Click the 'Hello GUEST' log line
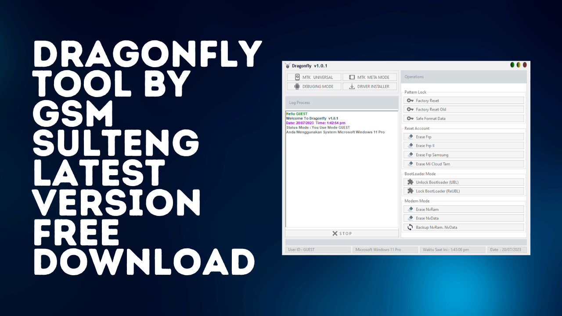562x316 pixels. point(297,114)
